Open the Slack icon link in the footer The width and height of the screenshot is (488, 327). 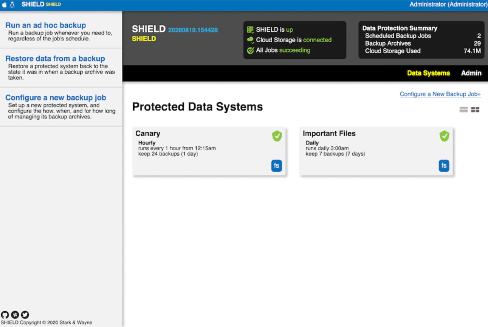15,315
